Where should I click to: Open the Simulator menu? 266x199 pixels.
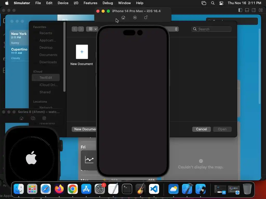(22, 3)
